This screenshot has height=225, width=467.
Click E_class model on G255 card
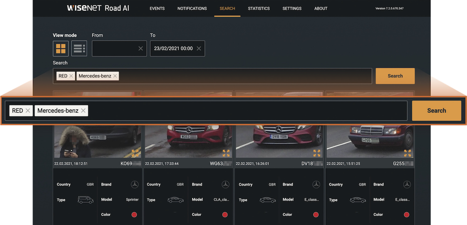tap(402, 199)
